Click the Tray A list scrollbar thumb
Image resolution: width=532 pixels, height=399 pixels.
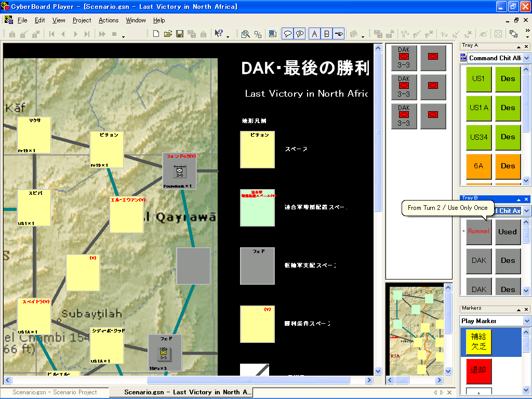[x=526, y=103]
